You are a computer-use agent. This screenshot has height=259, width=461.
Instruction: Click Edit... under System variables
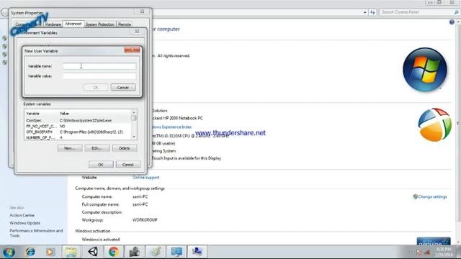click(97, 148)
